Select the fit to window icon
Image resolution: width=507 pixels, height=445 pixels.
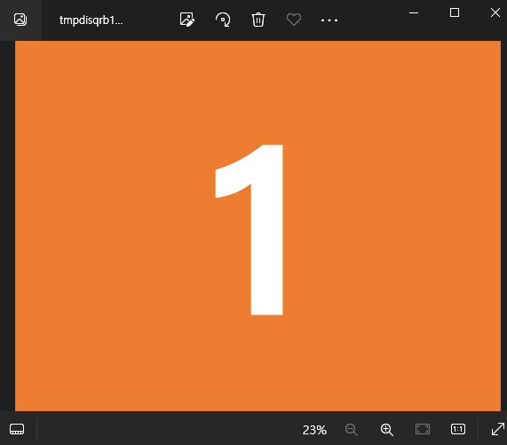423,429
